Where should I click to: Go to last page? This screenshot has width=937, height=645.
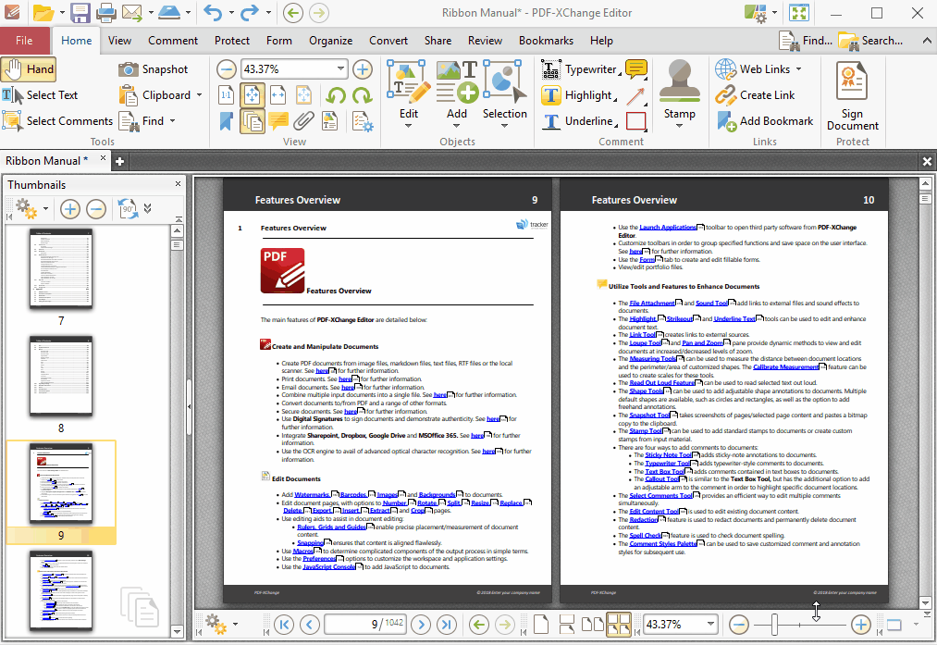(x=447, y=625)
